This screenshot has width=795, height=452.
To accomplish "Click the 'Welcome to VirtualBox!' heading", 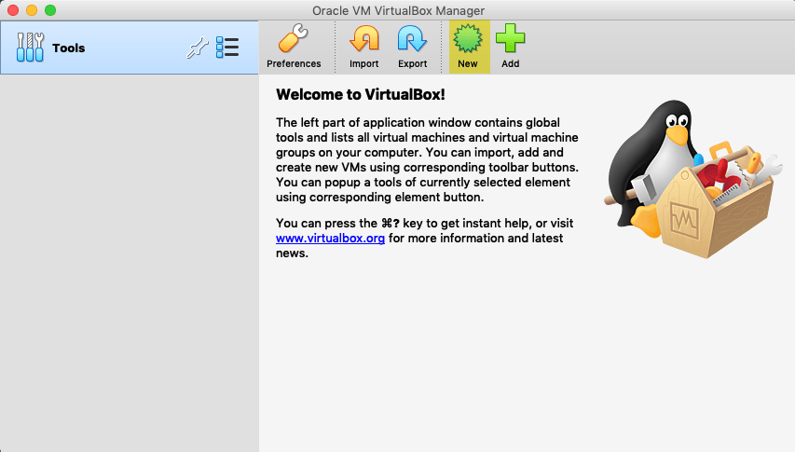I will pyautogui.click(x=361, y=94).
